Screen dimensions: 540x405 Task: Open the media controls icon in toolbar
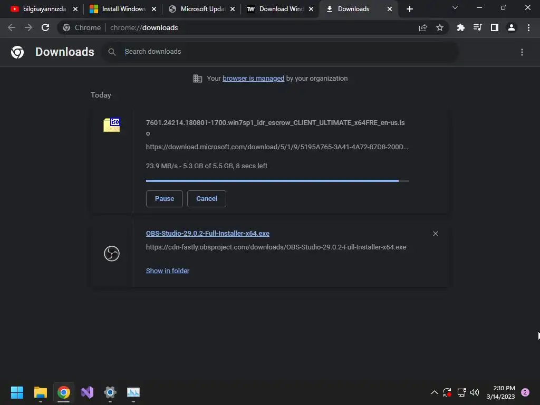[x=478, y=27]
